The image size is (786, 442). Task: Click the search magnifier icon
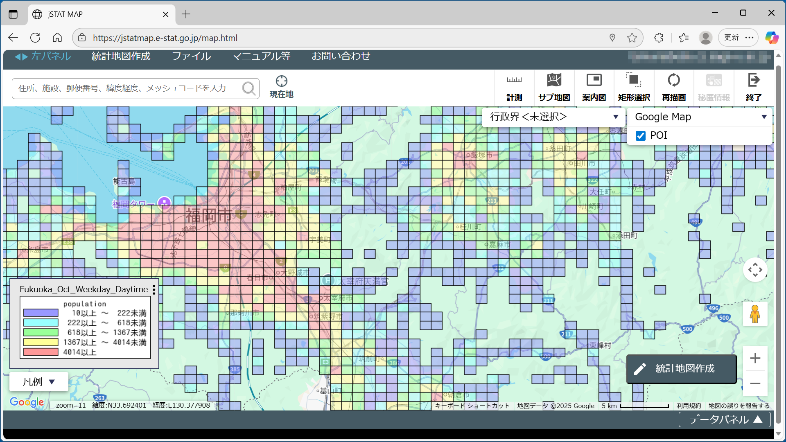click(x=248, y=88)
